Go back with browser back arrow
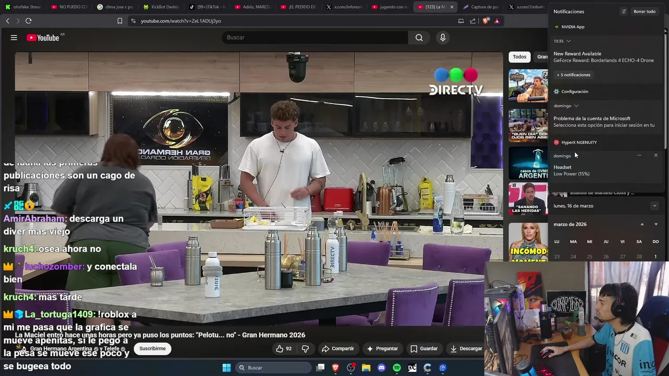669x376 pixels. 7,21
